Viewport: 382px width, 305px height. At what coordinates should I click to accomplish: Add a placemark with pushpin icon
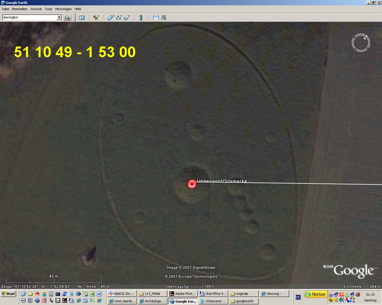96,17
